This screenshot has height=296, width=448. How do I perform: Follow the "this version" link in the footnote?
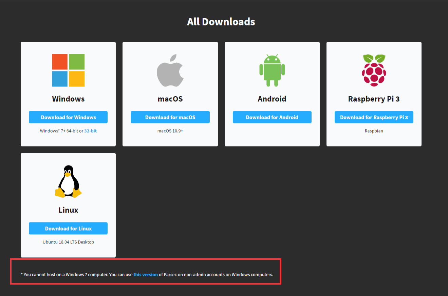[x=146, y=275]
